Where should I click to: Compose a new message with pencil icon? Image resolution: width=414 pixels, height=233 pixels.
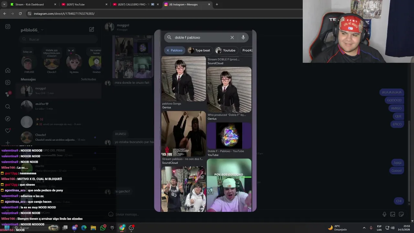click(92, 29)
